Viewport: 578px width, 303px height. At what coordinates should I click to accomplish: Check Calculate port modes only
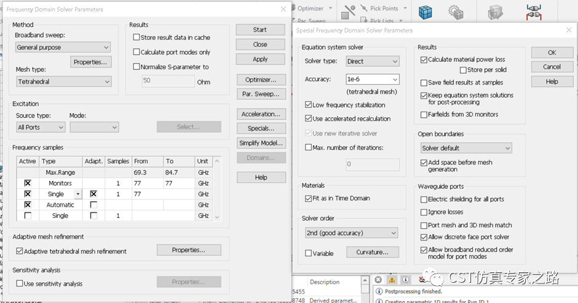pos(137,52)
